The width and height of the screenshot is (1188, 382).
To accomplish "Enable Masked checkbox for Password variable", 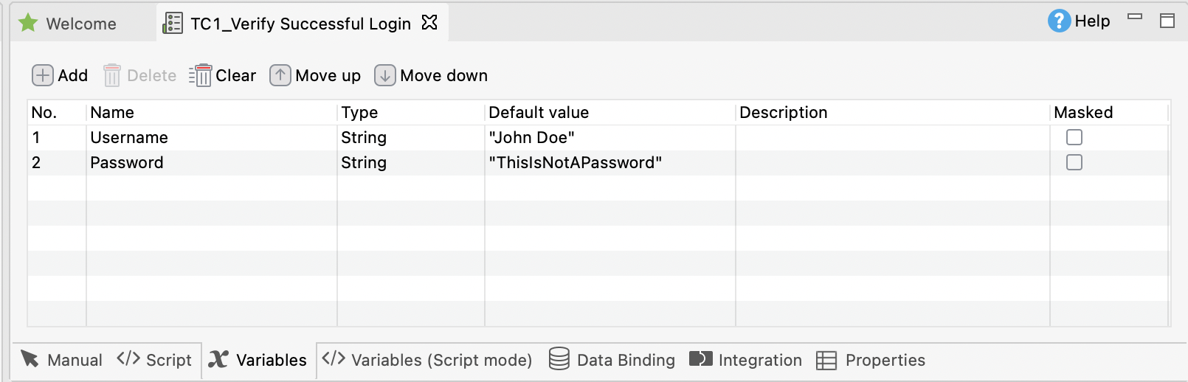I will pos(1074,162).
